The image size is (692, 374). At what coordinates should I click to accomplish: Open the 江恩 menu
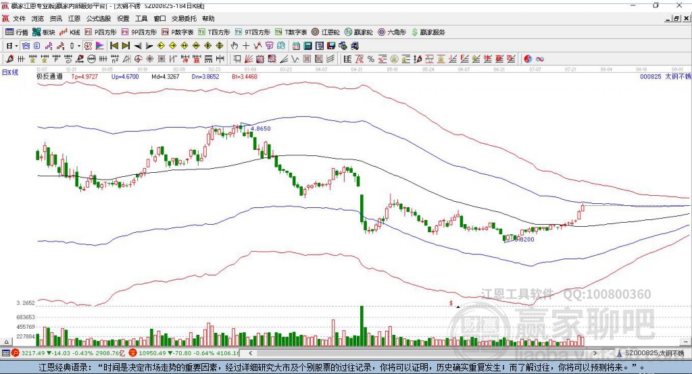[x=74, y=19]
